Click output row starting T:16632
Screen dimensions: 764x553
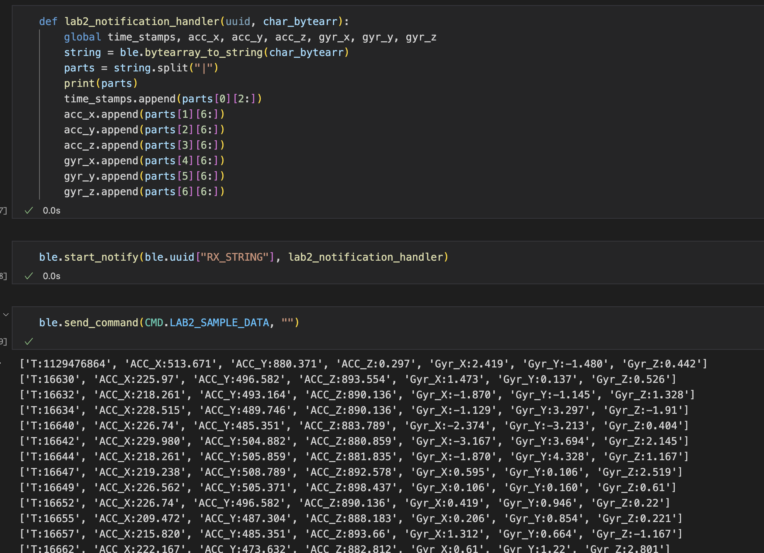tap(357, 395)
